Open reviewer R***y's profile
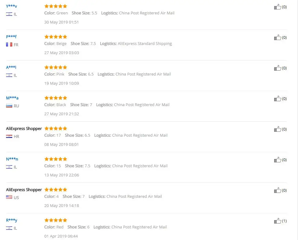Viewport: 298px width, 240px height. [12, 220]
